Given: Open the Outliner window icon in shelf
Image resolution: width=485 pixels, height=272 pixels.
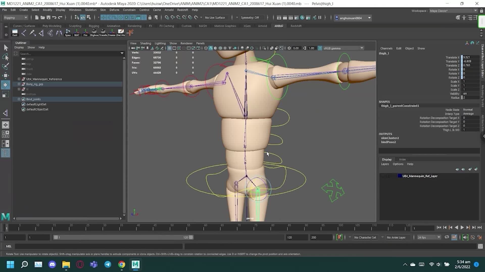Looking at the screenshot, I should (x=15, y=33).
